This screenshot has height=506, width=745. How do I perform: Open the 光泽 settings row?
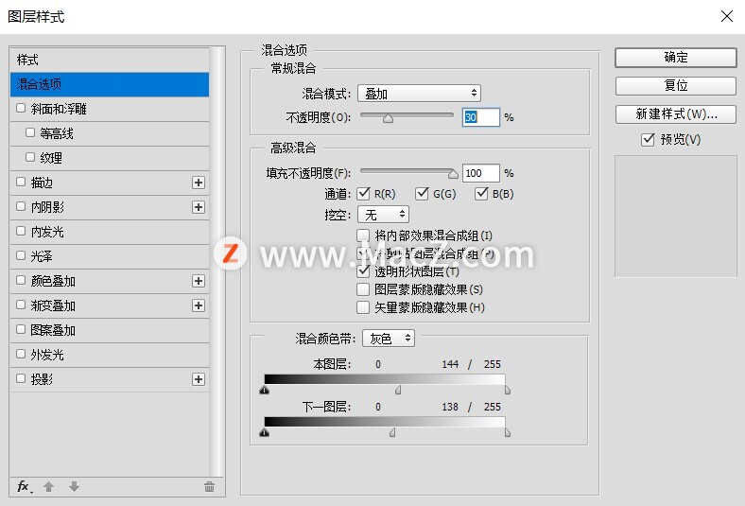[x=110, y=256]
